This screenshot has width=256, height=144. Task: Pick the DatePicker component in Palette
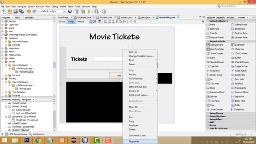pyautogui.click(x=238, y=45)
